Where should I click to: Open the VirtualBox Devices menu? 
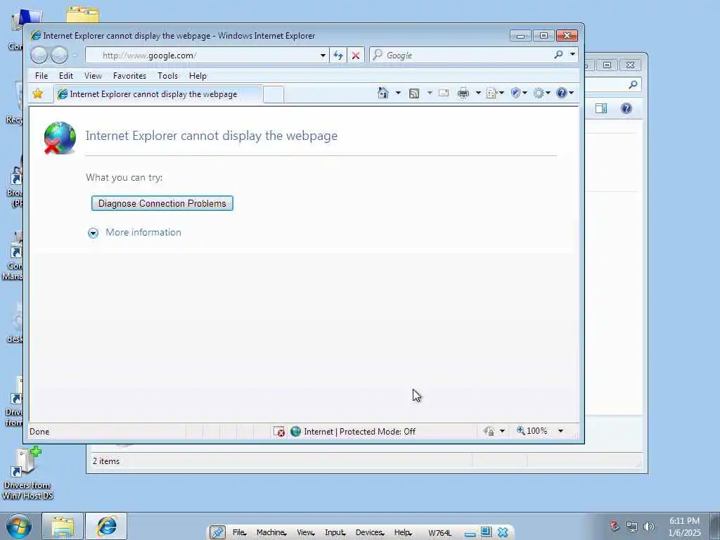(370, 533)
